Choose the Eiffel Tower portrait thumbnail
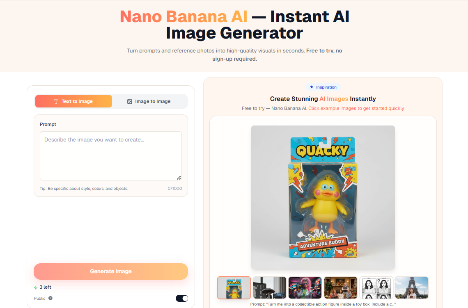 coord(412,288)
